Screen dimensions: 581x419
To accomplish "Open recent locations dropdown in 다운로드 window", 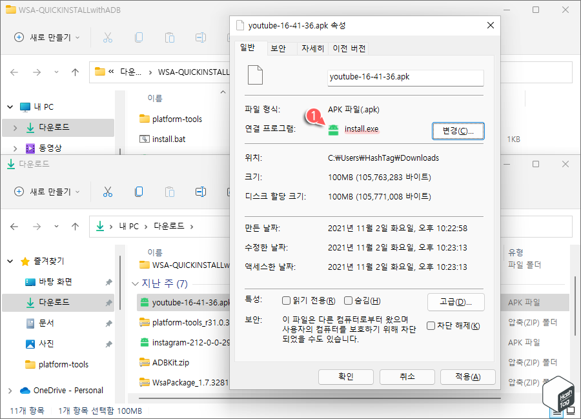I will pos(56,227).
